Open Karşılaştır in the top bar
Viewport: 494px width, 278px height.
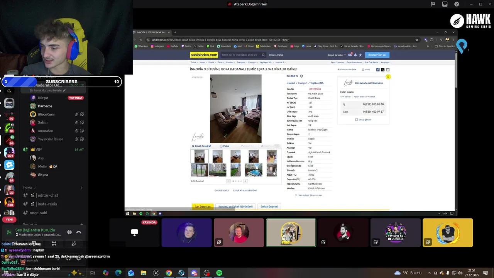coord(385,62)
